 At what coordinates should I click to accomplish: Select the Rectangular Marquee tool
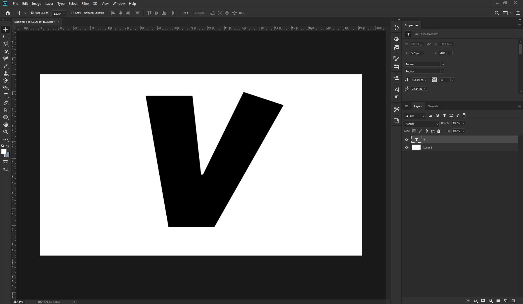coord(6,37)
